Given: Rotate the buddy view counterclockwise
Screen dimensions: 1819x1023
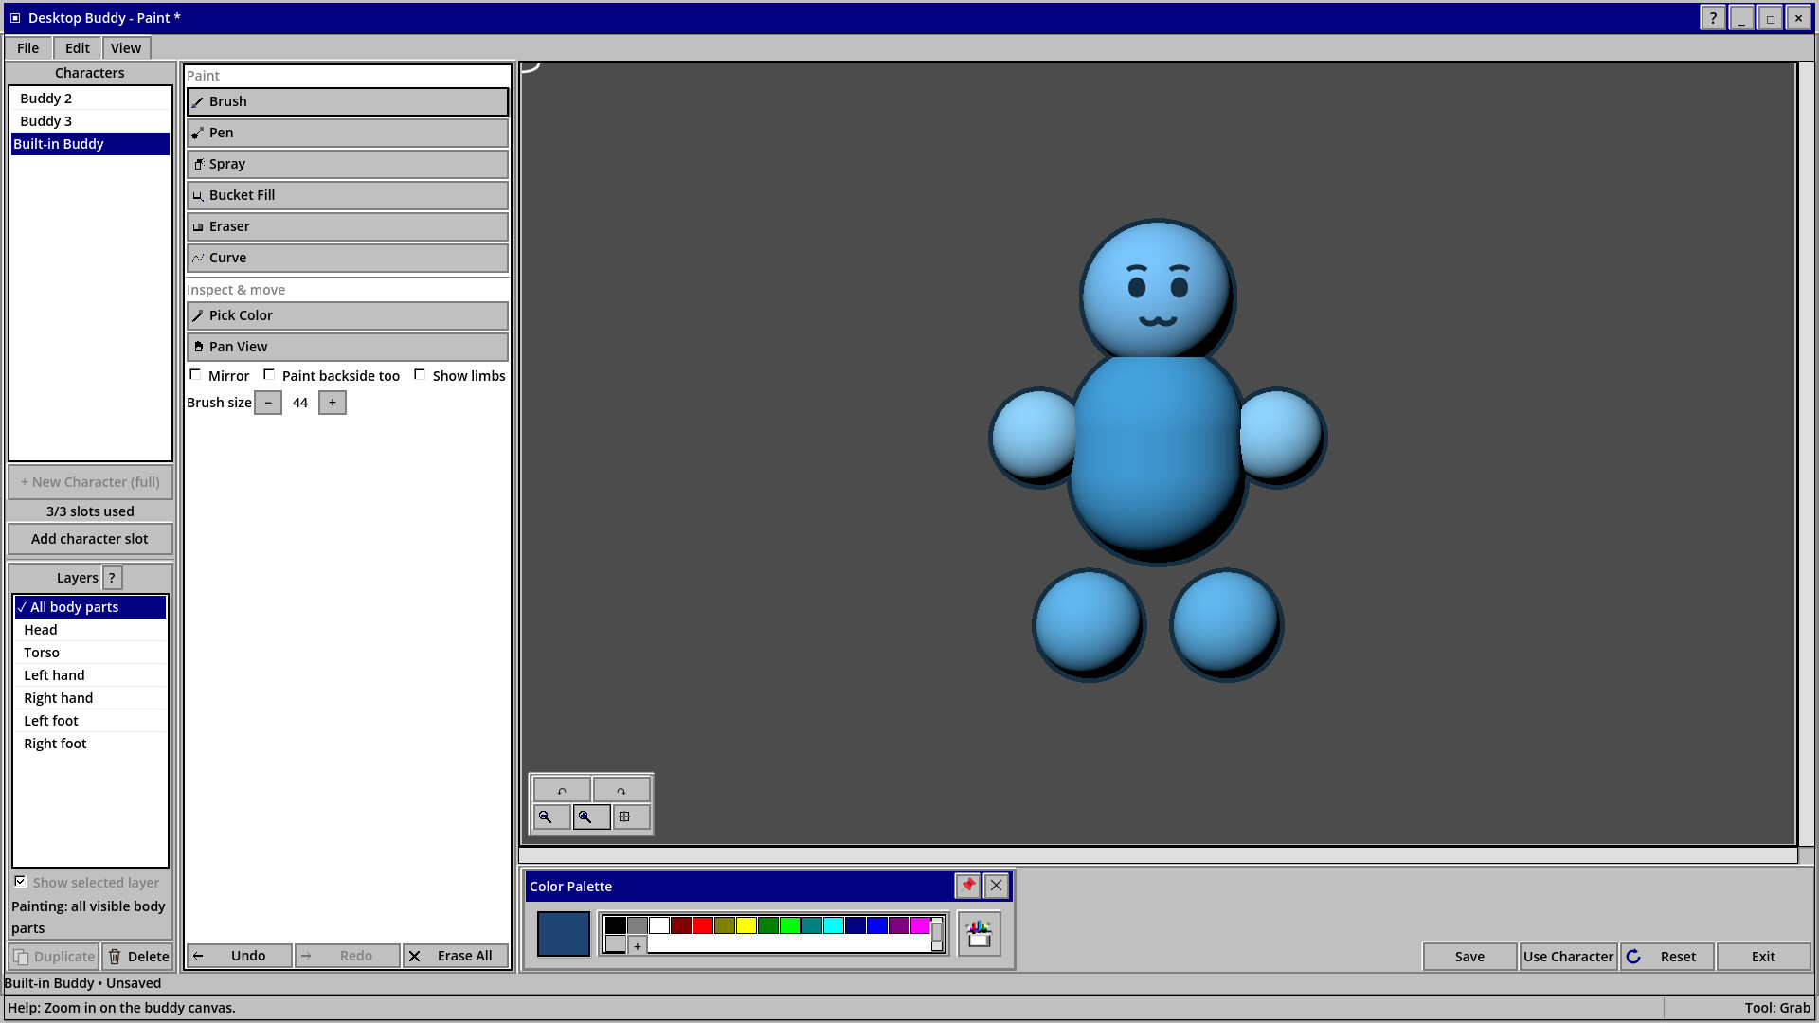Looking at the screenshot, I should click(562, 790).
